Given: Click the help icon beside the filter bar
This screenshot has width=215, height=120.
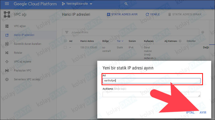Looking at the screenshot, I should coord(203,32).
